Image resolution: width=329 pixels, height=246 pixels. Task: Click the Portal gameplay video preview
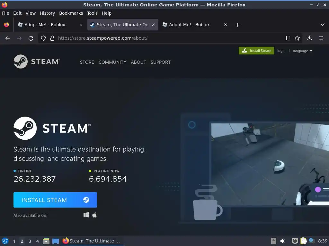pos(270,164)
